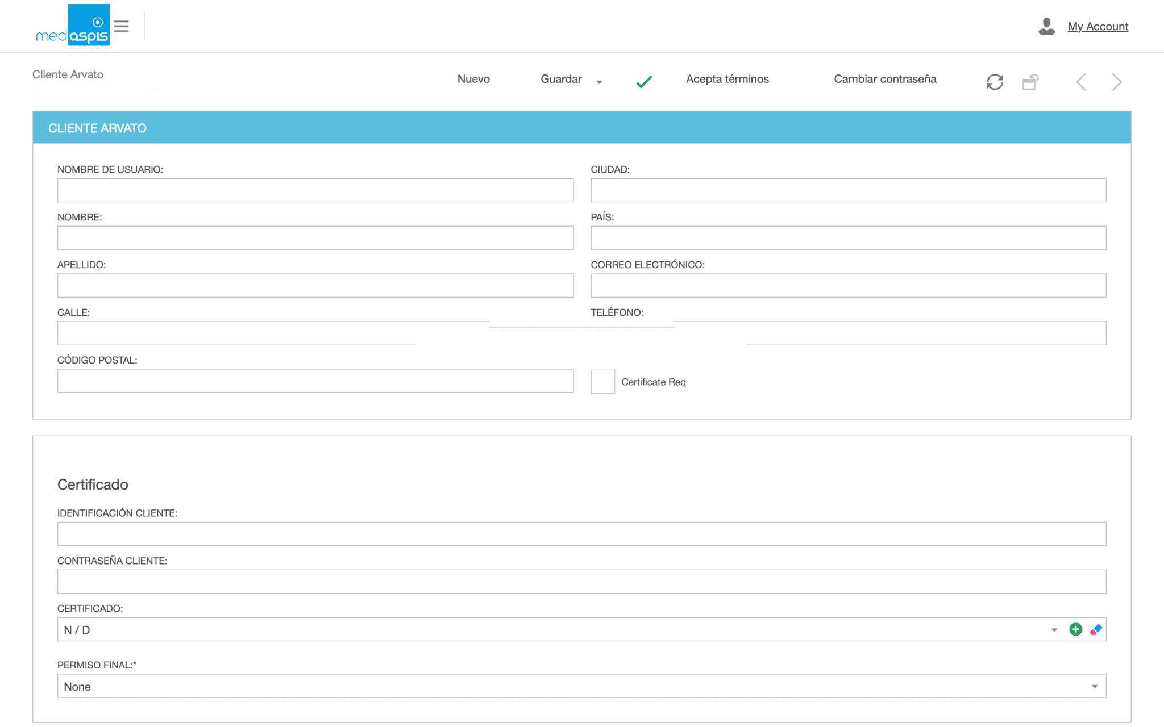Image resolution: width=1164 pixels, height=727 pixels.
Task: Go to previous record arrow
Action: [x=1081, y=82]
